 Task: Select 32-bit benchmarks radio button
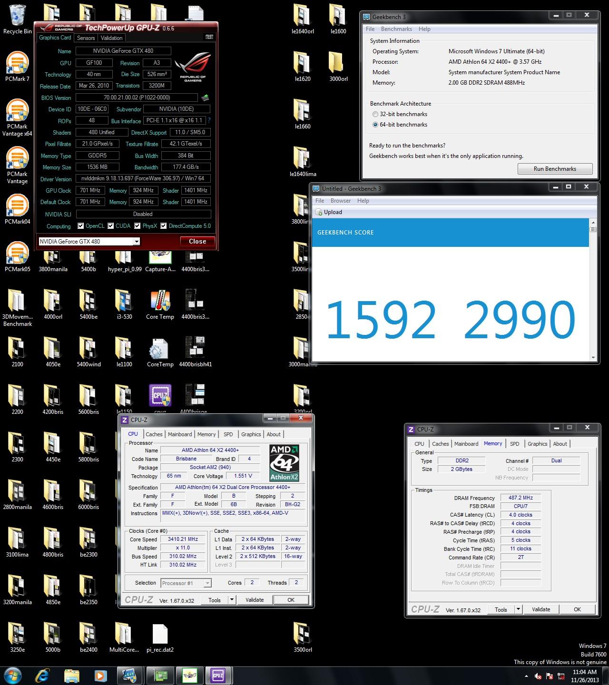[x=376, y=114]
